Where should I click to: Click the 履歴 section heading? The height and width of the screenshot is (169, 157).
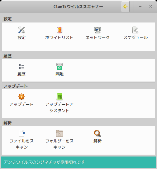[x=7, y=56]
